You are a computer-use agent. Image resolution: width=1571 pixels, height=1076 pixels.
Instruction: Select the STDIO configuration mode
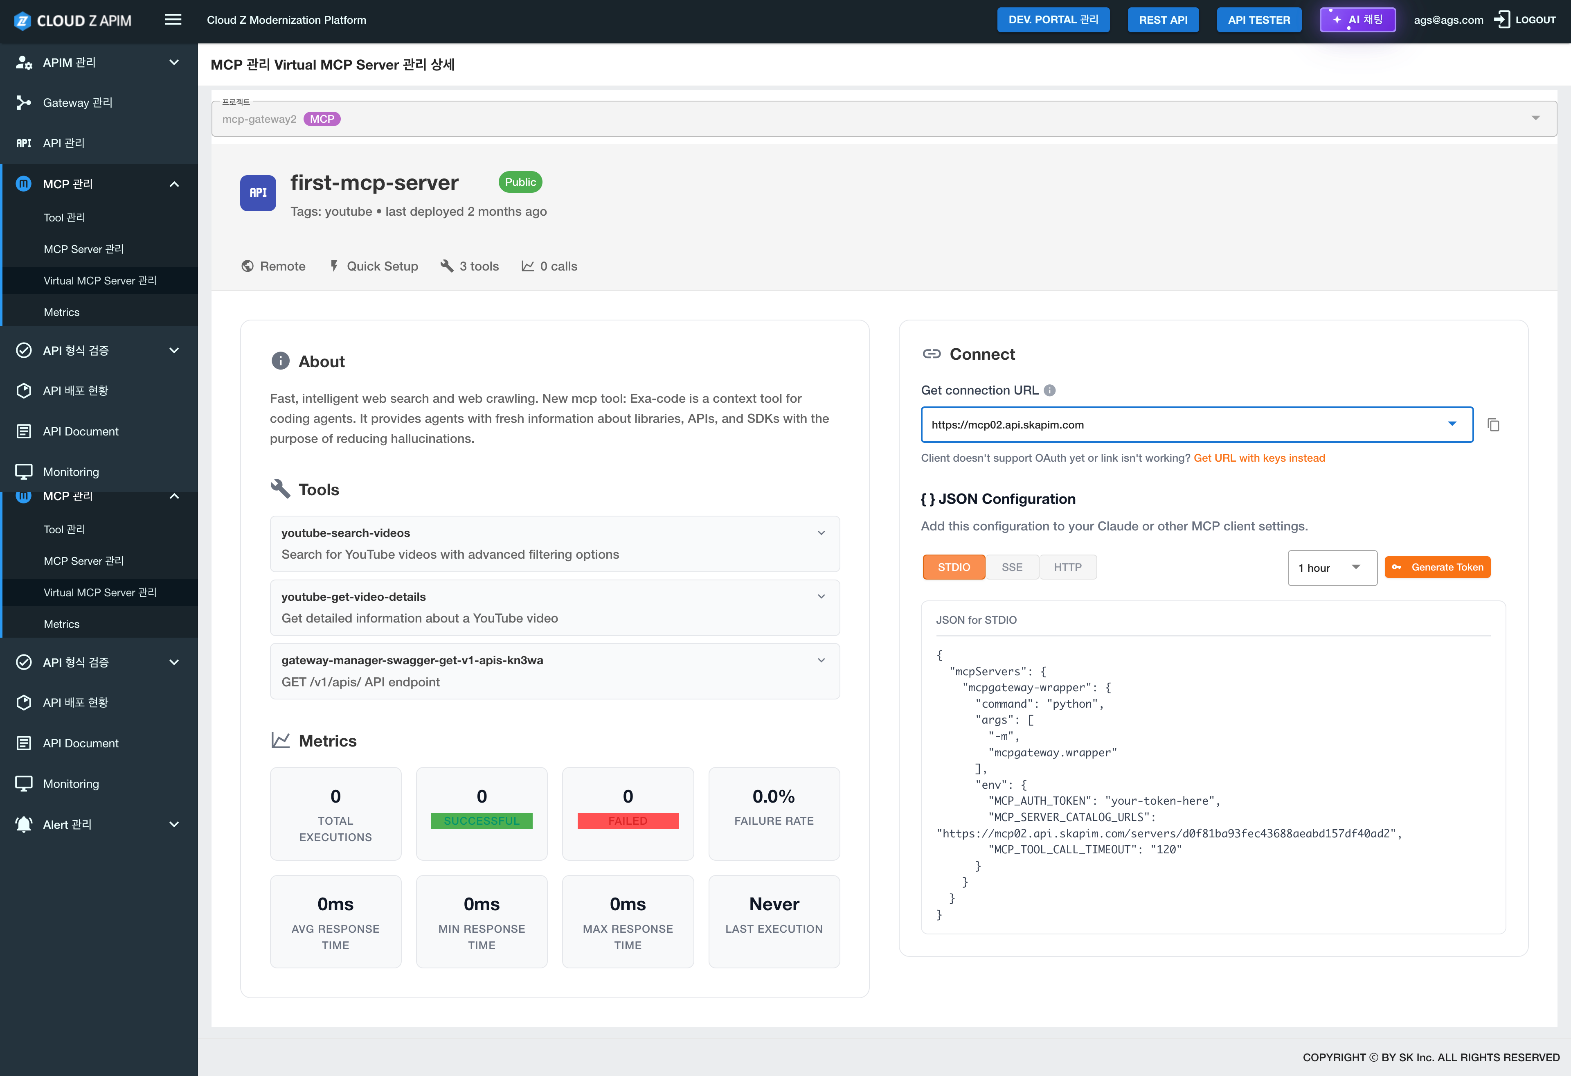coord(953,567)
